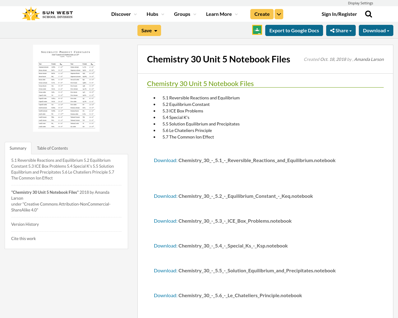Image resolution: width=398 pixels, height=318 pixels.
Task: Click list item 5.1 Reversible Reactions and Equilibrium
Action: pyautogui.click(x=201, y=98)
